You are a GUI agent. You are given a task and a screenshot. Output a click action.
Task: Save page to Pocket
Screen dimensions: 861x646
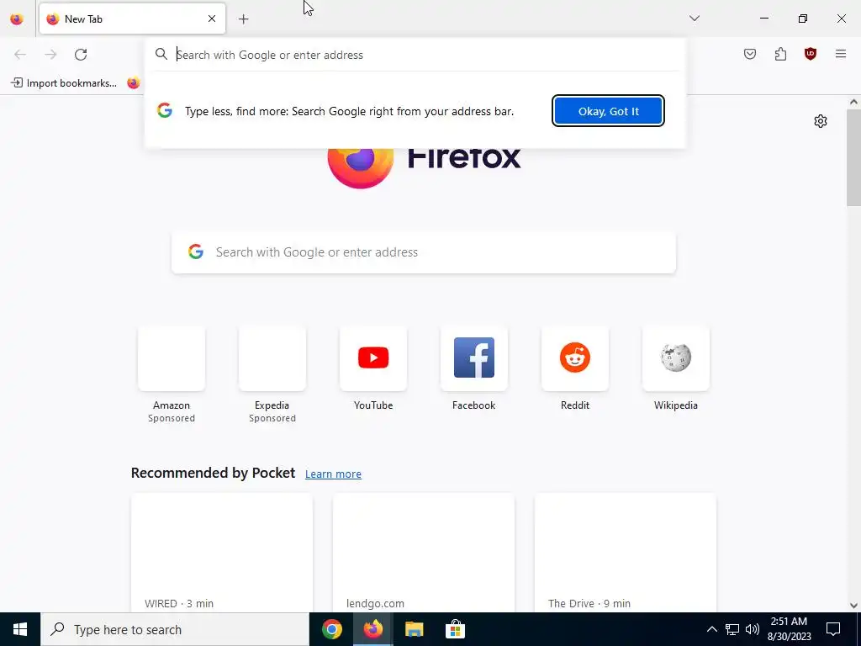tap(750, 54)
